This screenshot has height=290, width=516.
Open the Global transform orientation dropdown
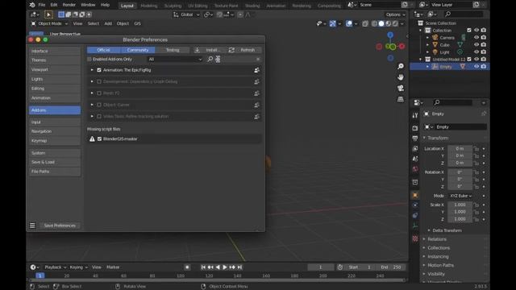tap(186, 14)
